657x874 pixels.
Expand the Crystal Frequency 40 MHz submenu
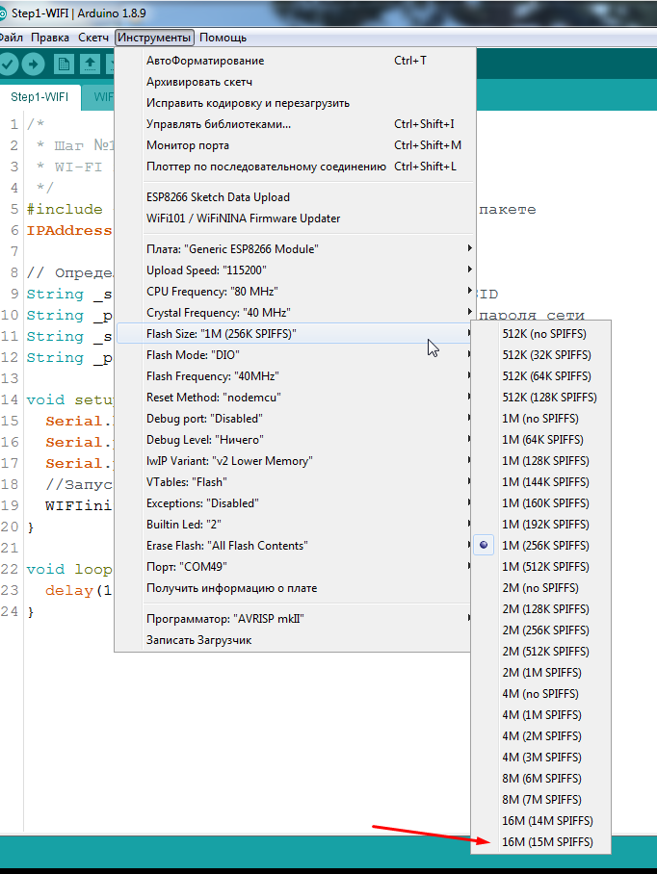coord(296,313)
